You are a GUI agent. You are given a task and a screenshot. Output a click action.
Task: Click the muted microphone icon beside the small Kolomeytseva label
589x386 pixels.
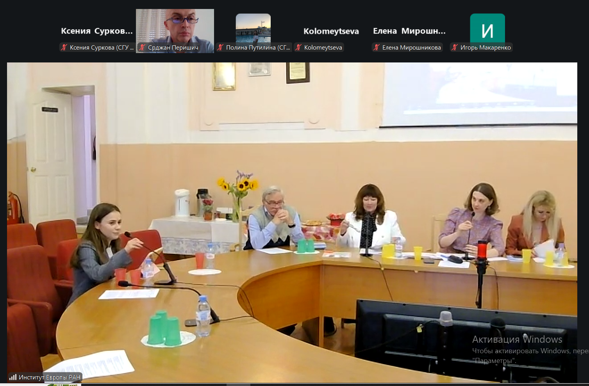pyautogui.click(x=299, y=48)
